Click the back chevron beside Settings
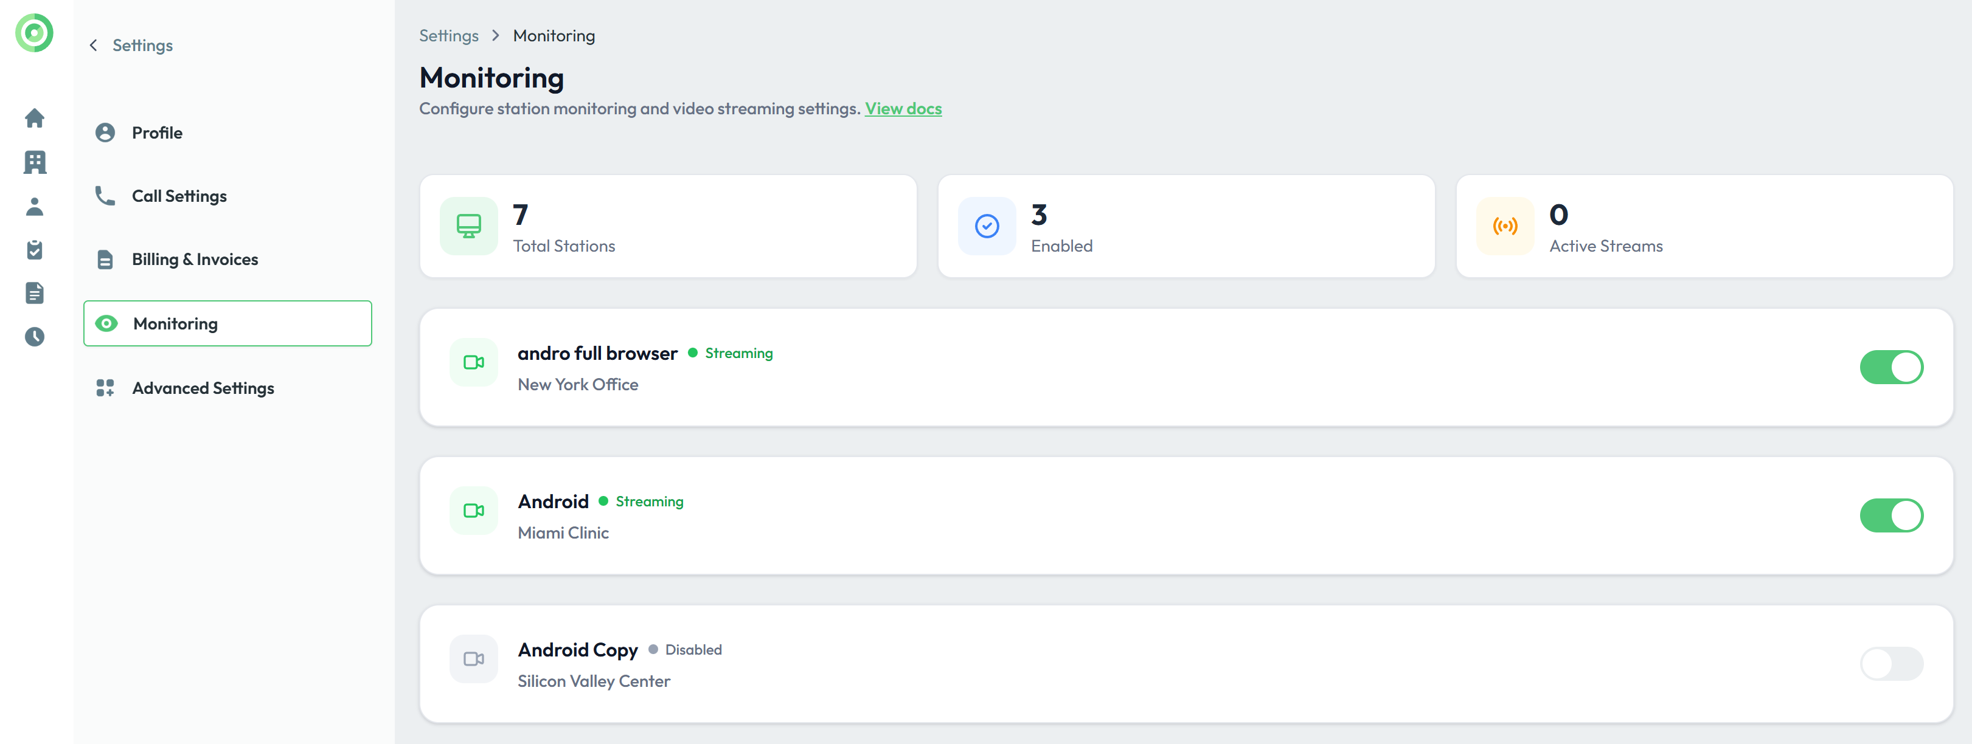The width and height of the screenshot is (1972, 744). 94,45
